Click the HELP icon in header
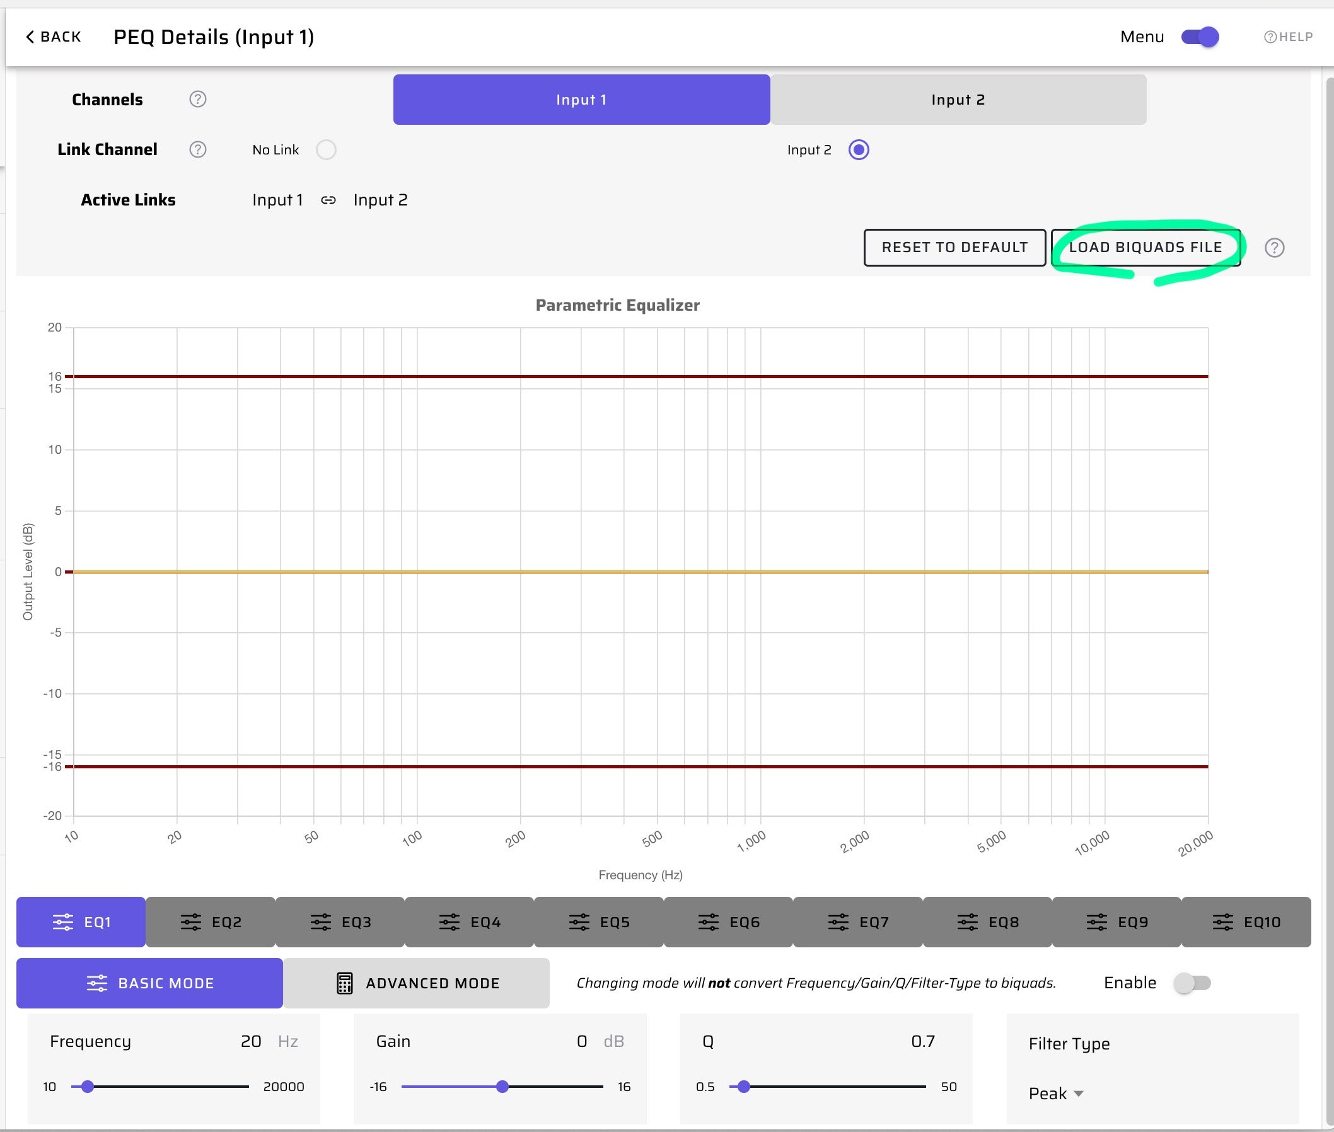1334x1132 pixels. [1270, 37]
